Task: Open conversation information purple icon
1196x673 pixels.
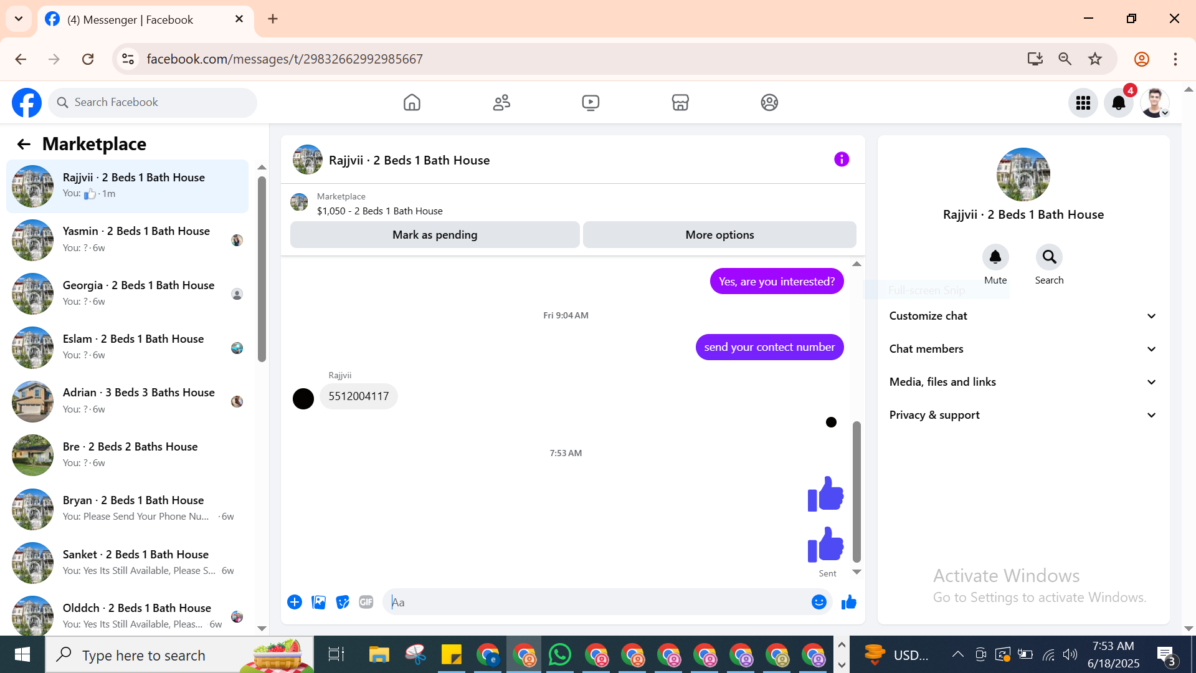Action: 842,160
